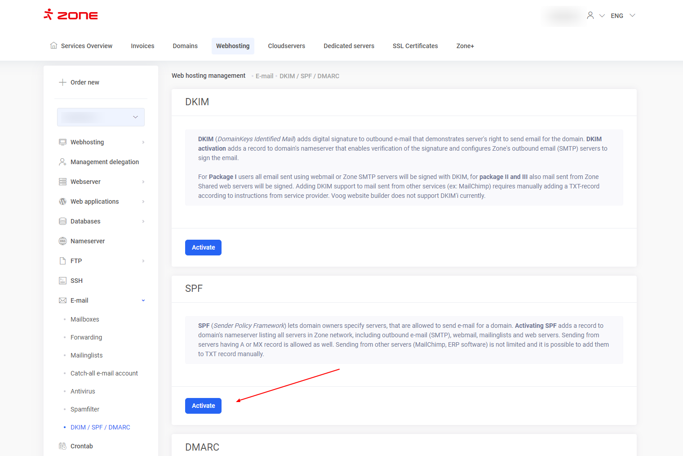Go to Mailboxes in the sidebar
This screenshot has height=456, width=683.
point(85,319)
